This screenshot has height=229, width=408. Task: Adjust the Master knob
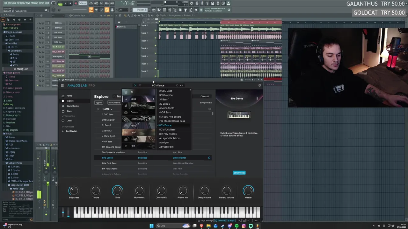click(248, 191)
